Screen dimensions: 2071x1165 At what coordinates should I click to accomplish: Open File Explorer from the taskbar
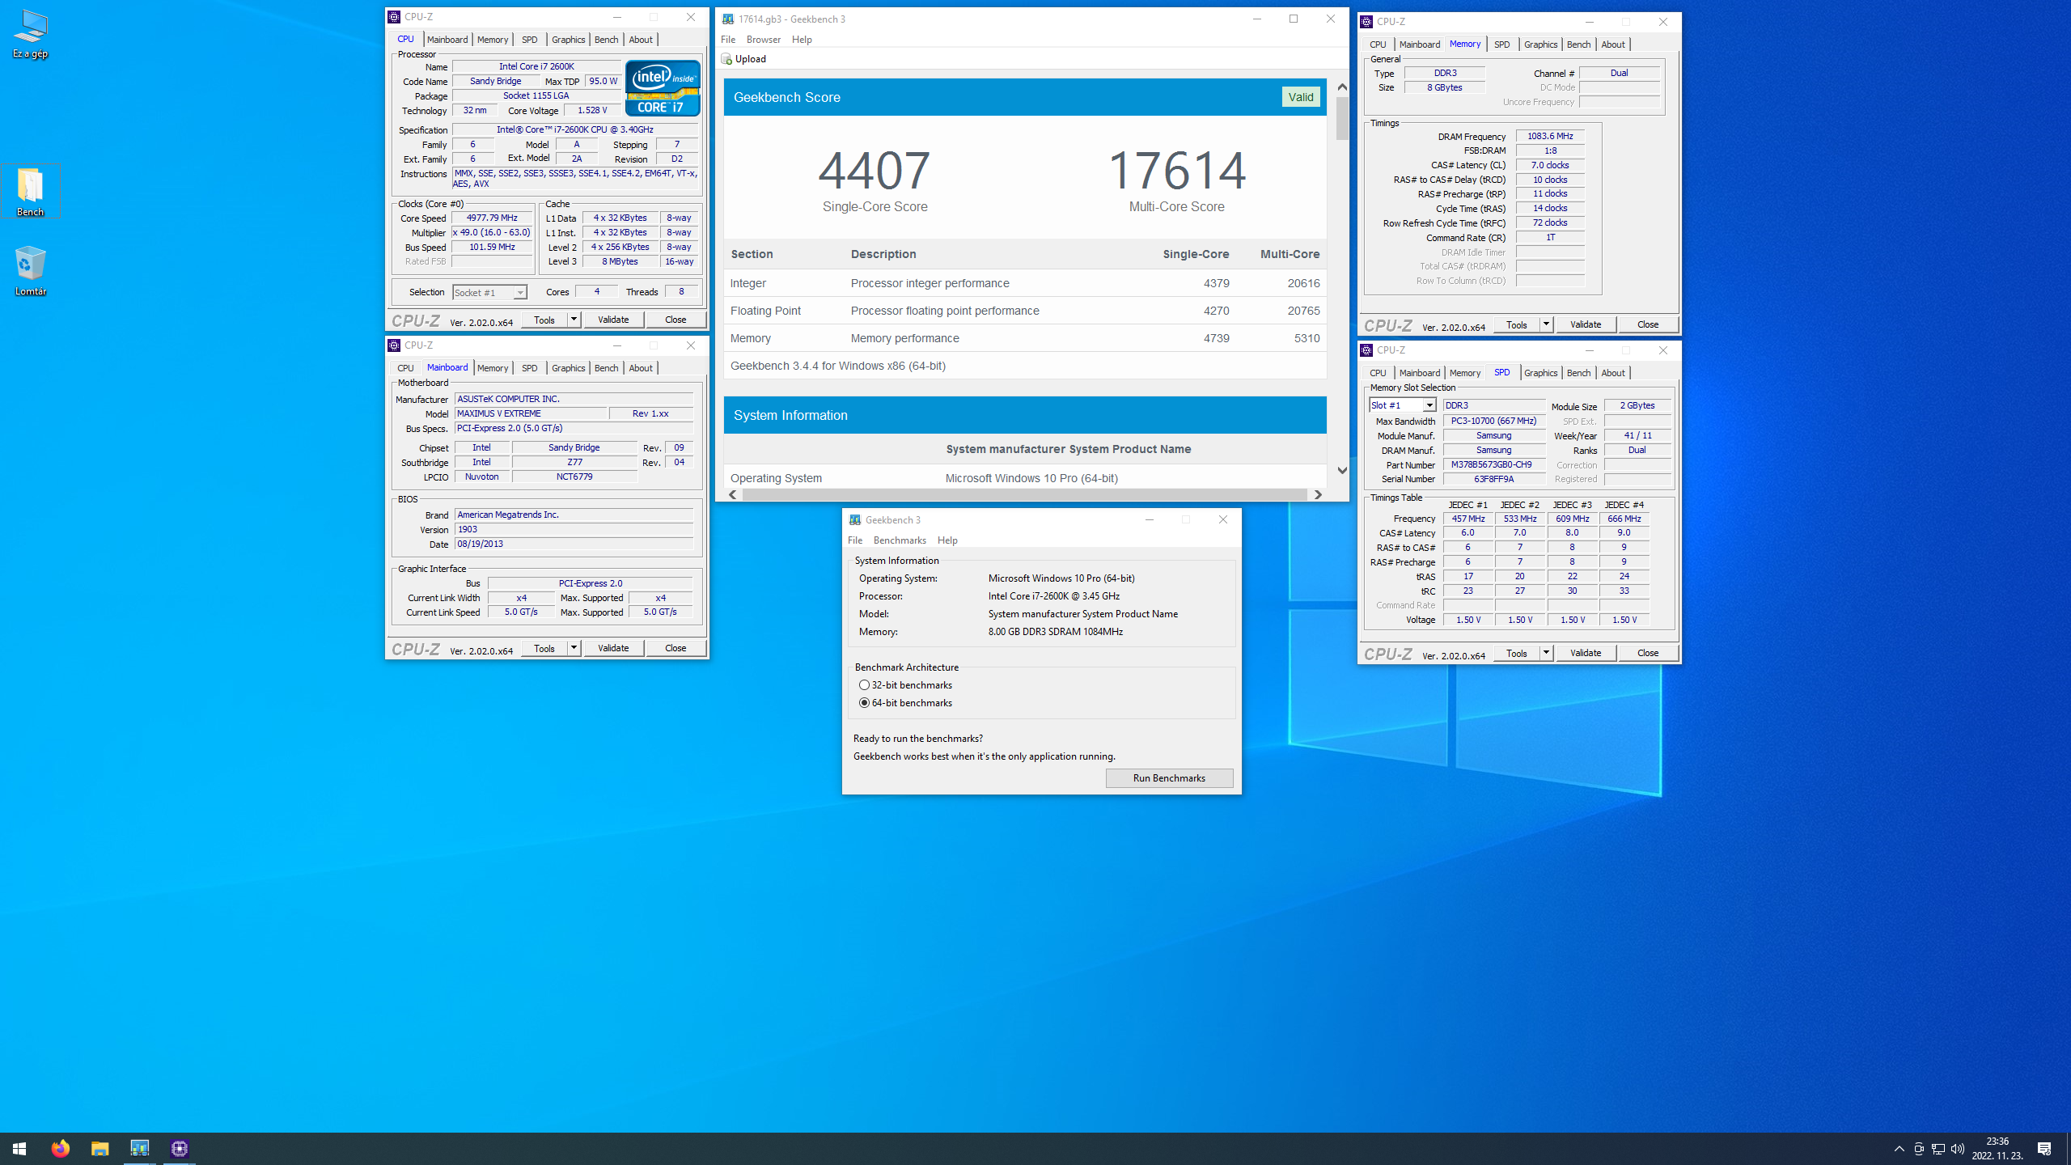tap(100, 1148)
